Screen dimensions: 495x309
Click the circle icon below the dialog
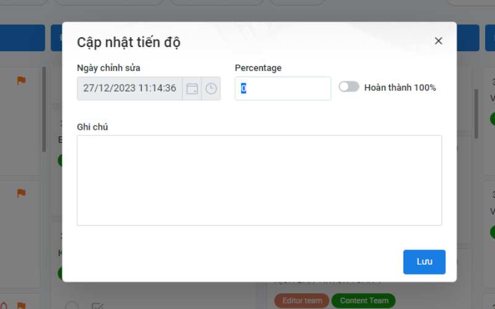coord(72,305)
